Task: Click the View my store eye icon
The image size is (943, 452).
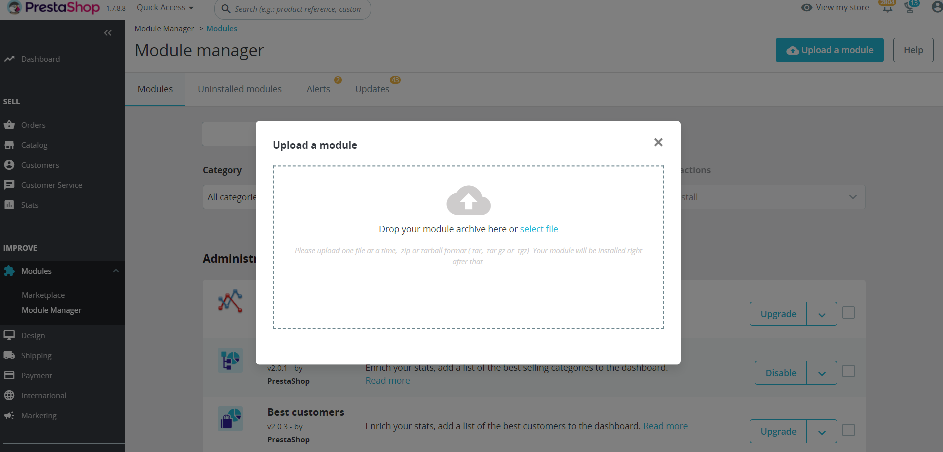Action: (x=805, y=8)
